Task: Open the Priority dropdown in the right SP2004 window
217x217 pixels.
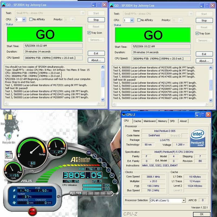Action: click(181, 20)
